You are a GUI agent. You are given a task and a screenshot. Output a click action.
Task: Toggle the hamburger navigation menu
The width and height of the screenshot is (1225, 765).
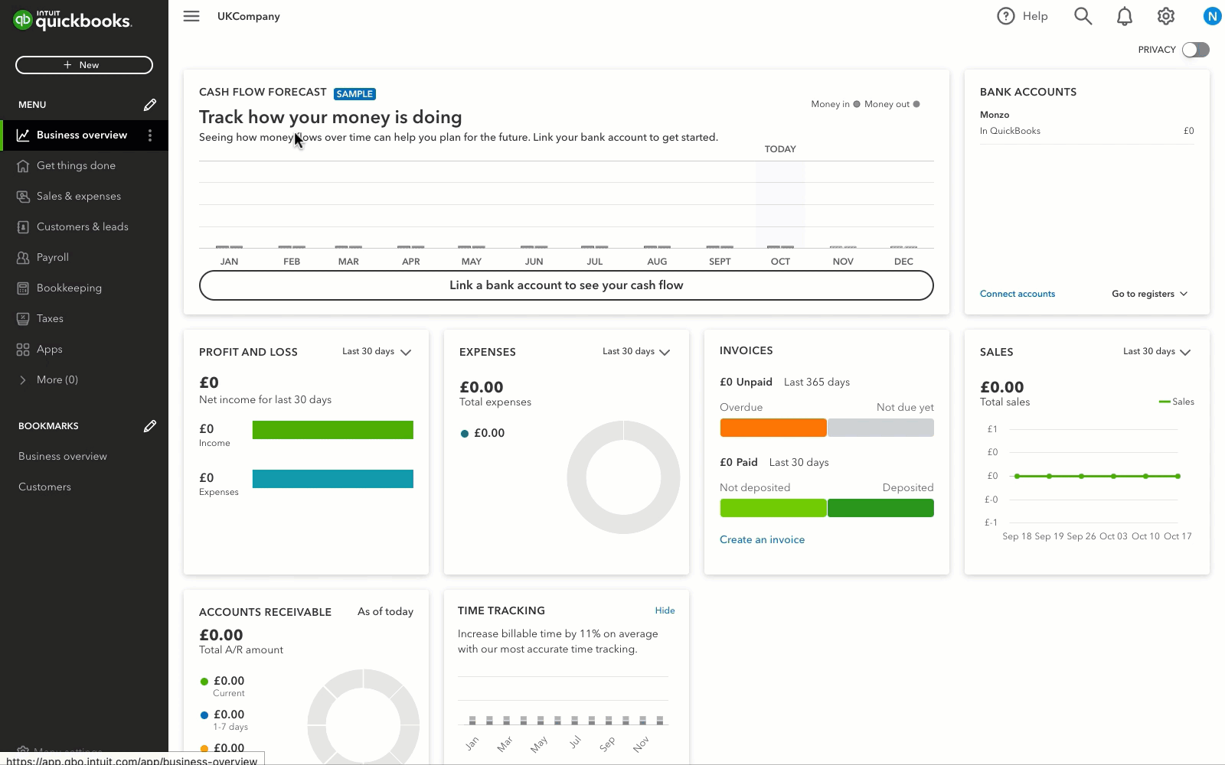click(x=191, y=16)
